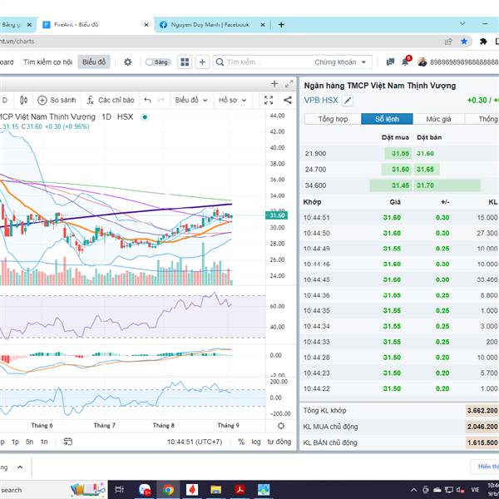Click the green dot next to HSX label
This screenshot has height=499, width=499.
(145, 117)
